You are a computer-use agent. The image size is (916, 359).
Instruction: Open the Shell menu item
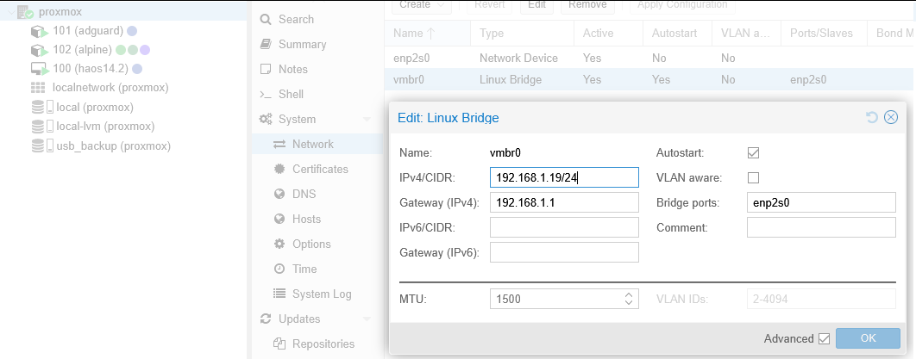(291, 94)
